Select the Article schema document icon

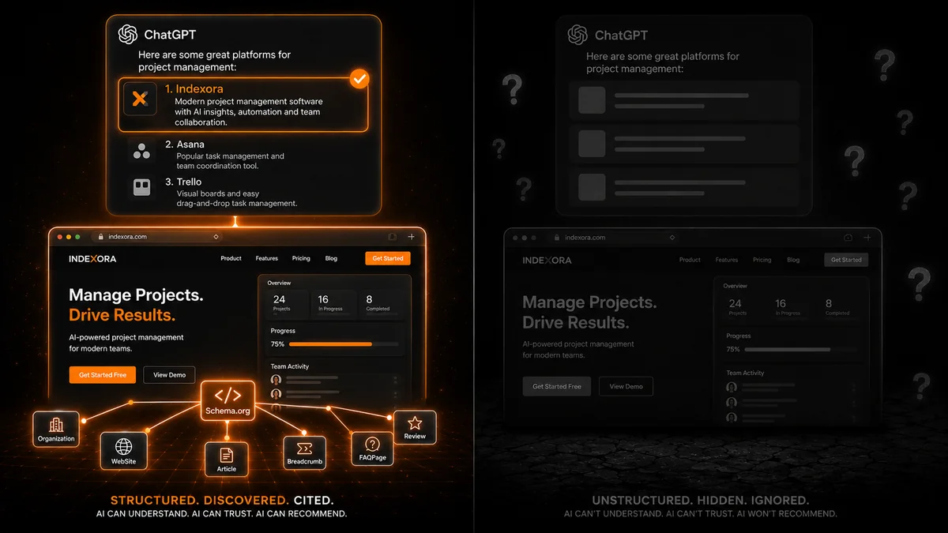[x=227, y=455]
